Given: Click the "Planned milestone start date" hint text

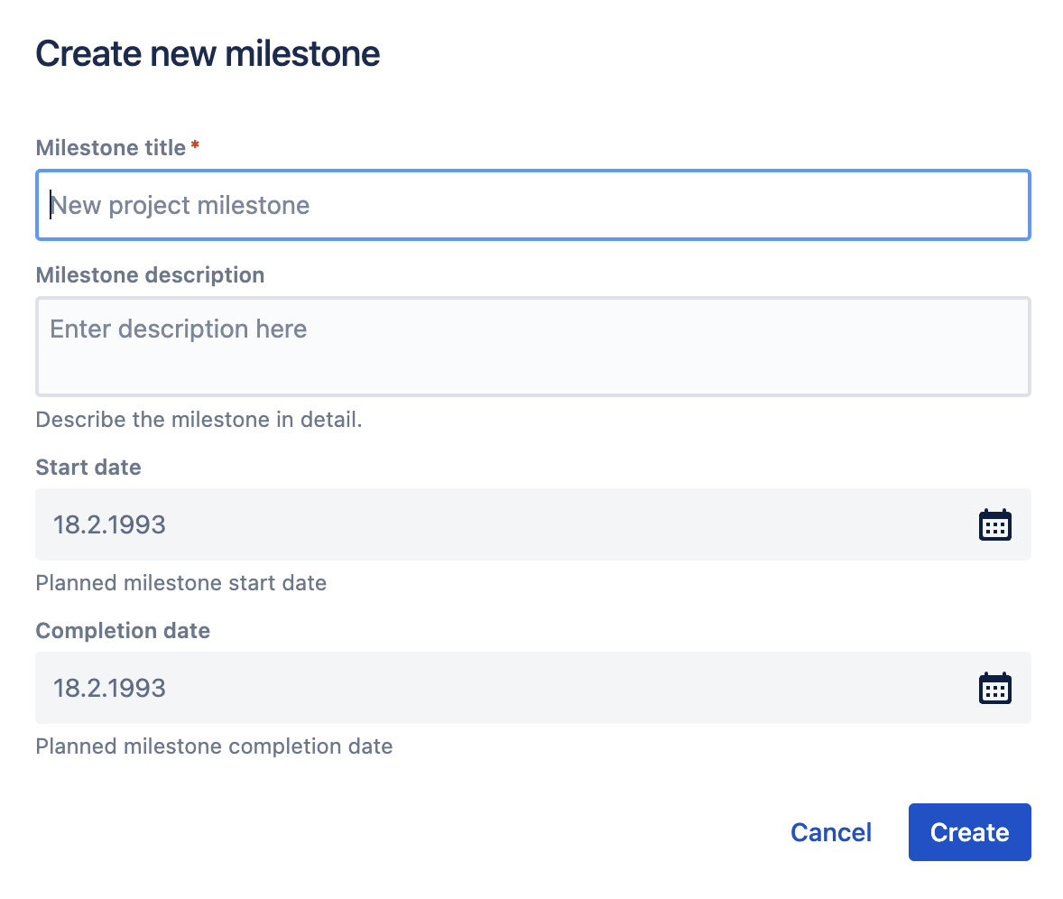Looking at the screenshot, I should 180,583.
